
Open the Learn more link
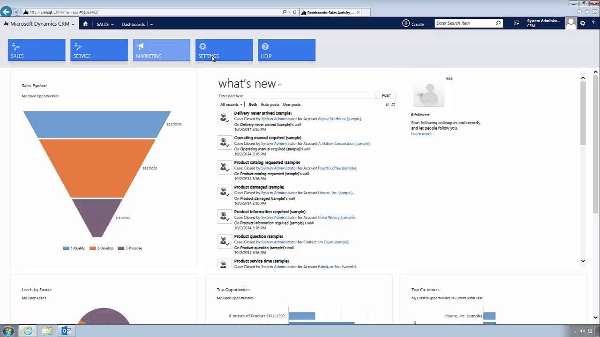point(421,134)
